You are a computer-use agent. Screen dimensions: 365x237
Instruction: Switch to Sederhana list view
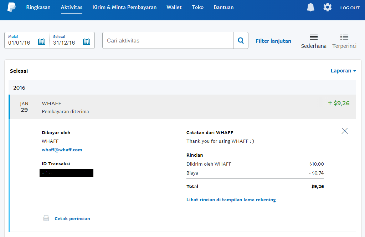click(314, 41)
